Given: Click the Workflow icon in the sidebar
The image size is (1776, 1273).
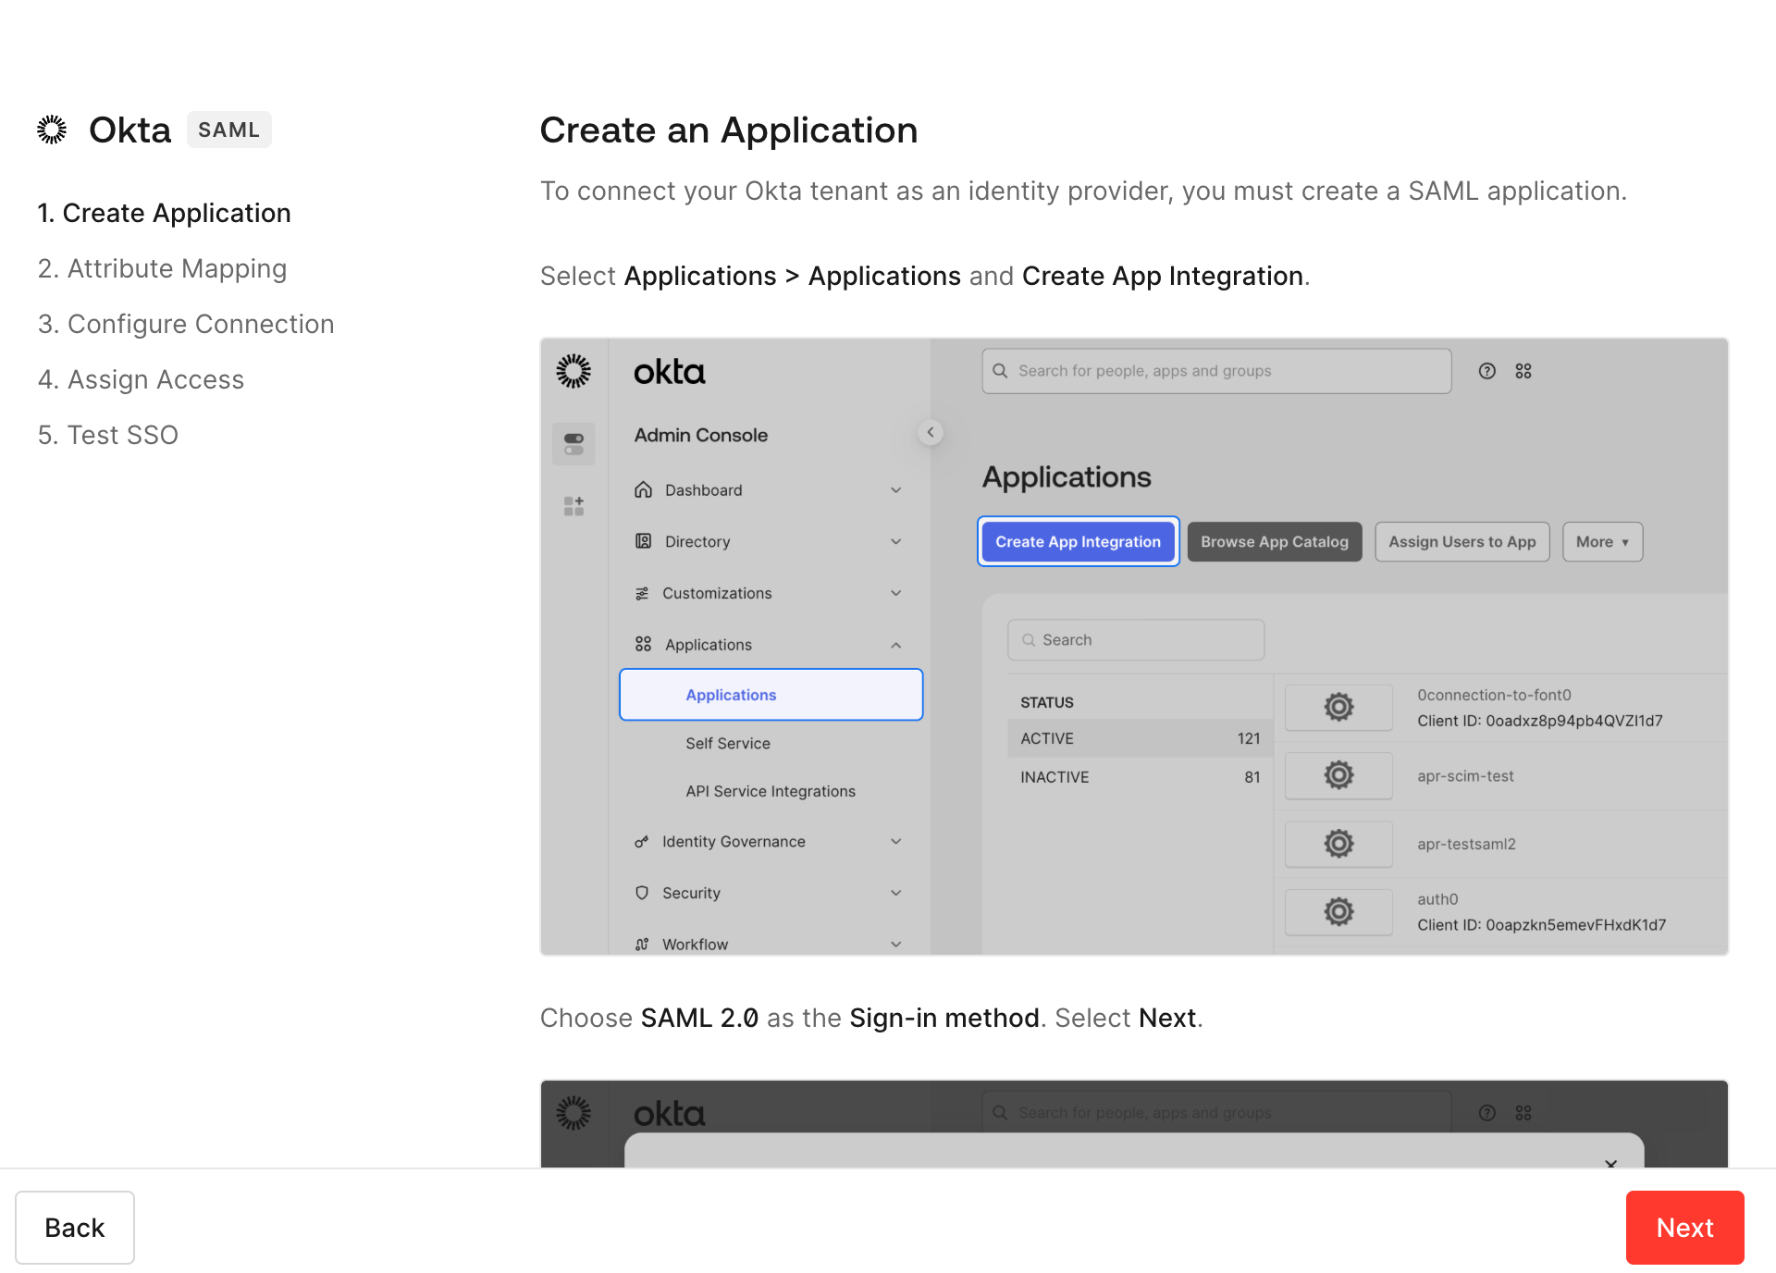Looking at the screenshot, I should (642, 944).
